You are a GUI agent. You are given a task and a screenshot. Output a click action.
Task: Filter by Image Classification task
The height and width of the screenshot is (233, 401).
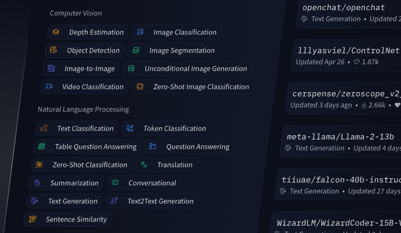(x=177, y=32)
